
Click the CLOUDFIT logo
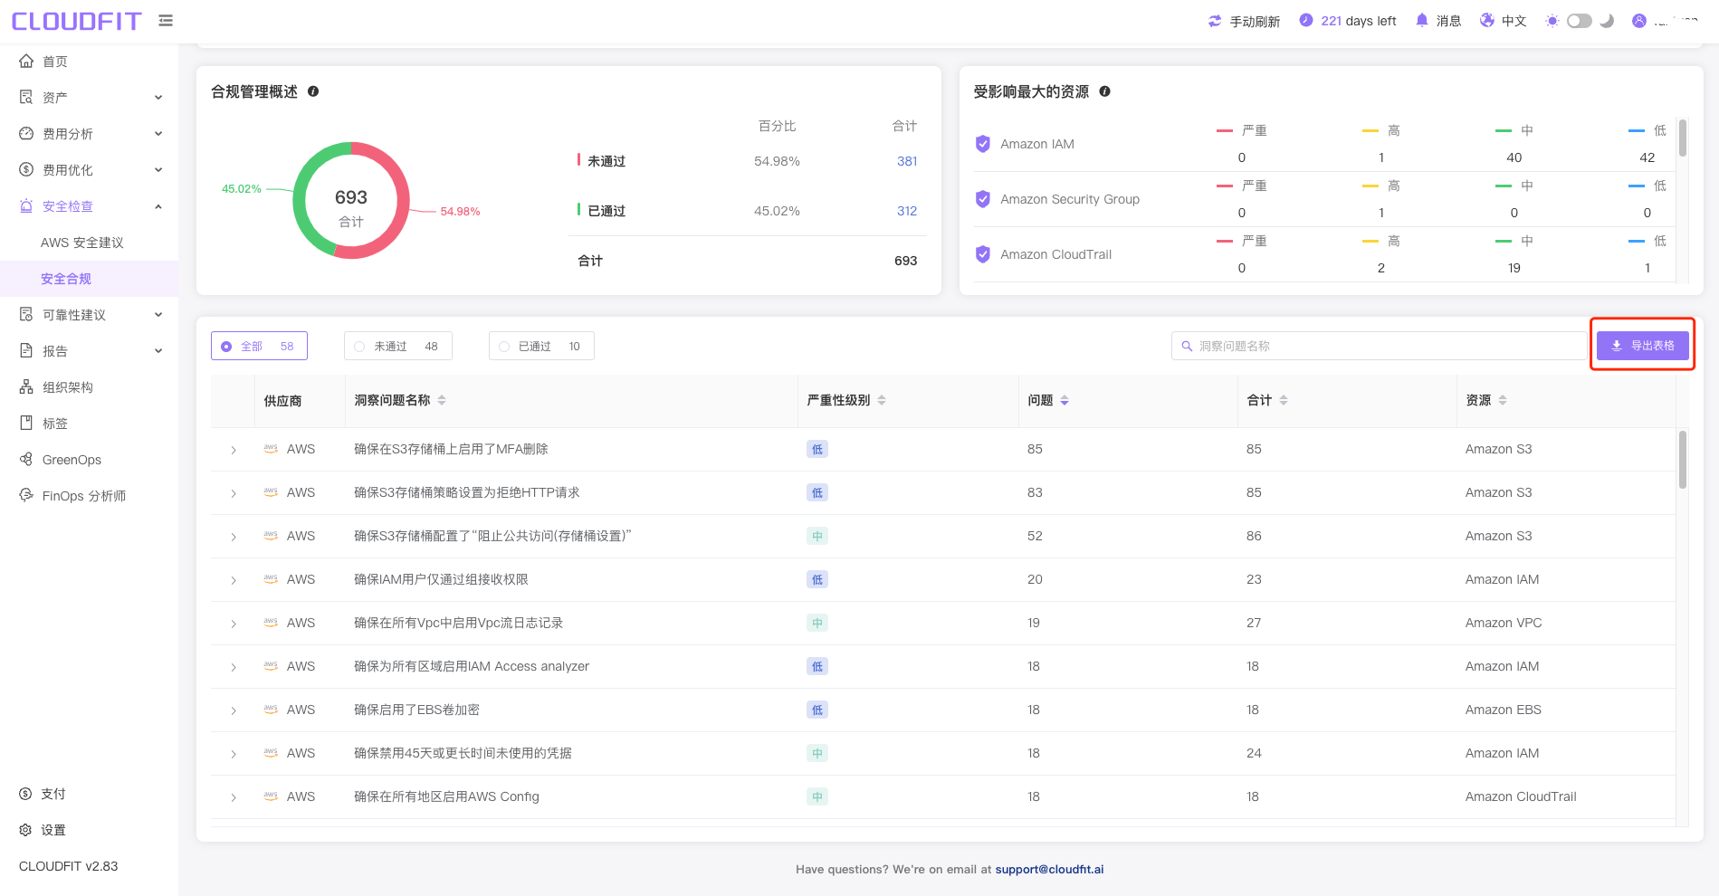pyautogui.click(x=76, y=21)
